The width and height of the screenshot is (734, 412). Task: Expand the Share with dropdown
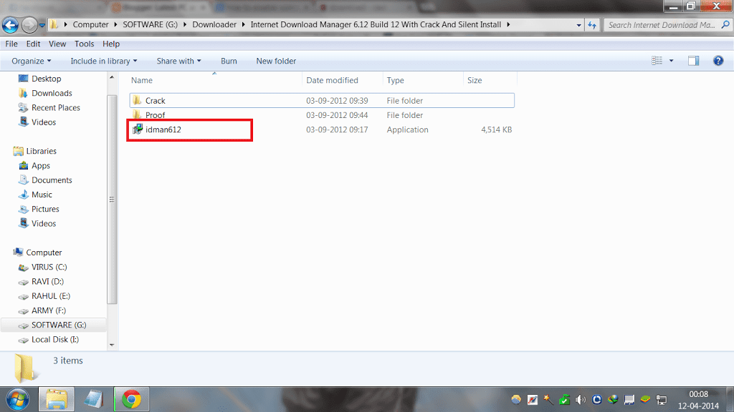point(178,62)
